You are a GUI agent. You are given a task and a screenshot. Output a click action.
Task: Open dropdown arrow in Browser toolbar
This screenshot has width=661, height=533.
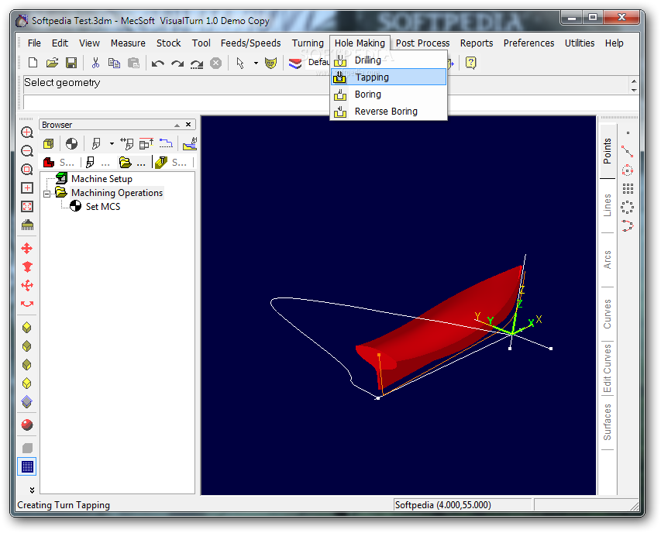click(x=112, y=144)
